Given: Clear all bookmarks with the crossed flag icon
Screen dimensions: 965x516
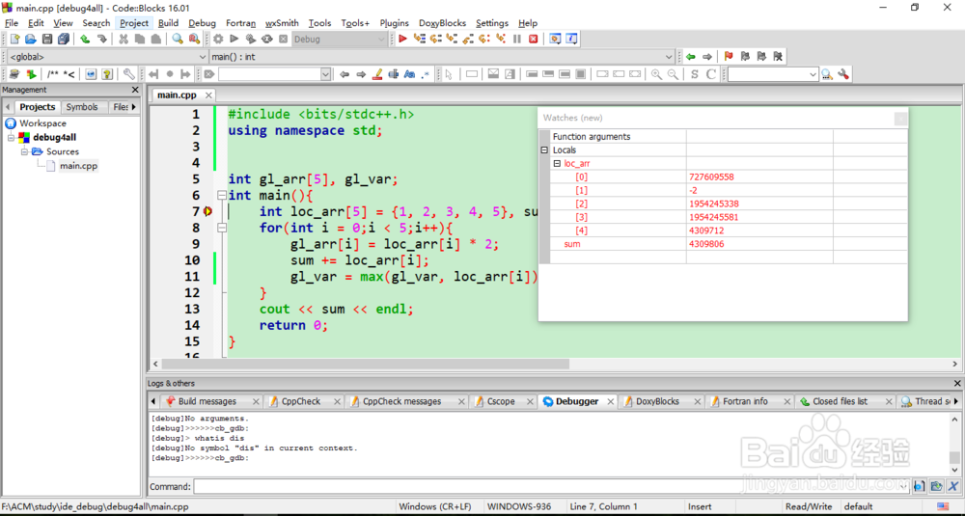Looking at the screenshot, I should point(778,57).
